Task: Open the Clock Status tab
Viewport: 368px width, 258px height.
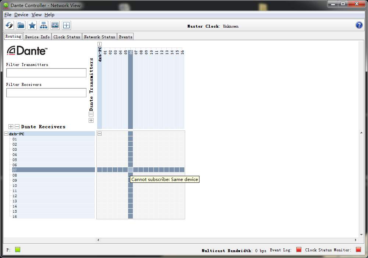Action: pos(67,37)
